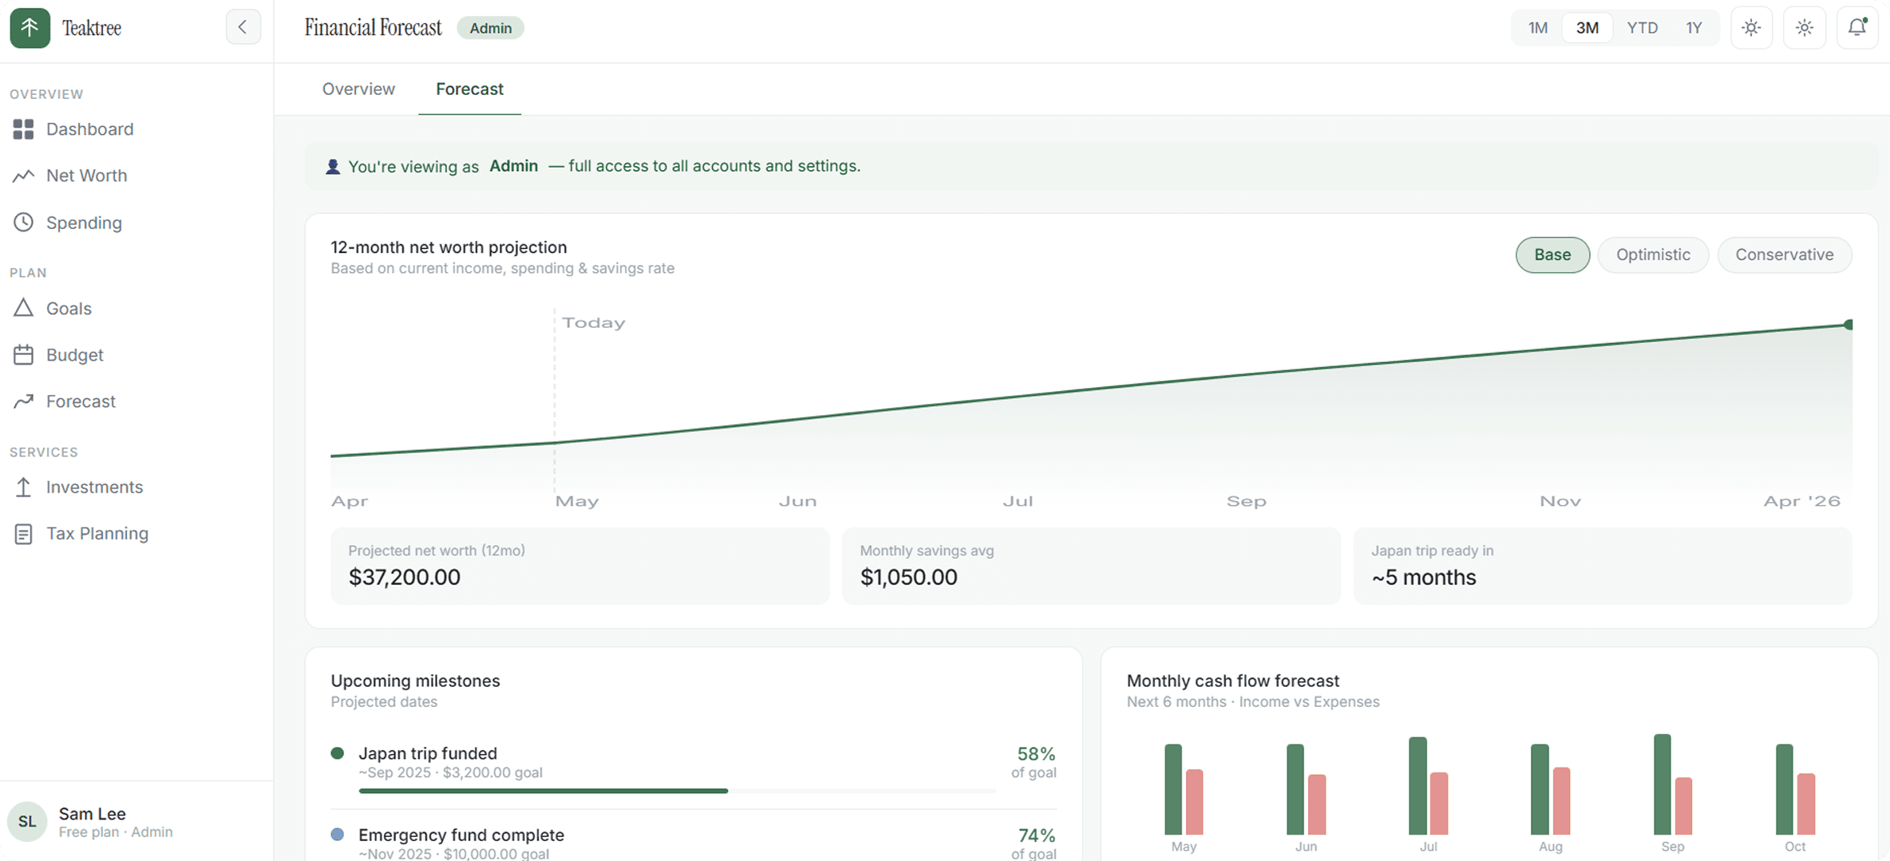Open the notifications bell

click(x=1857, y=28)
